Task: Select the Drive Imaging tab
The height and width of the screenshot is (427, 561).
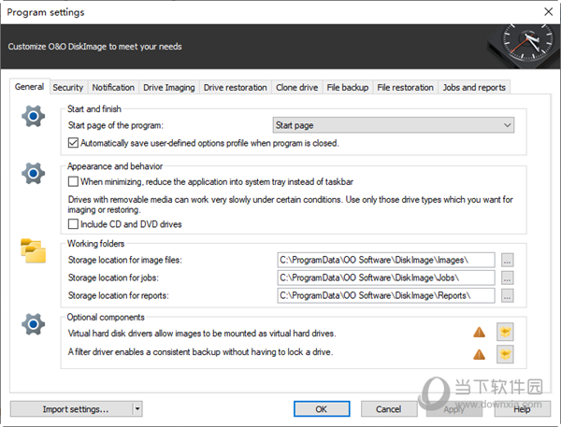Action: (x=169, y=87)
